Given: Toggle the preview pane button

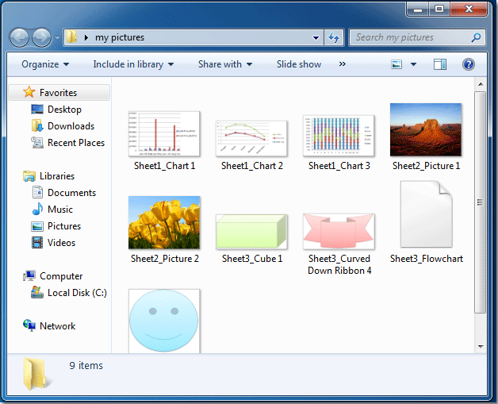Looking at the screenshot, I should pyautogui.click(x=440, y=64).
